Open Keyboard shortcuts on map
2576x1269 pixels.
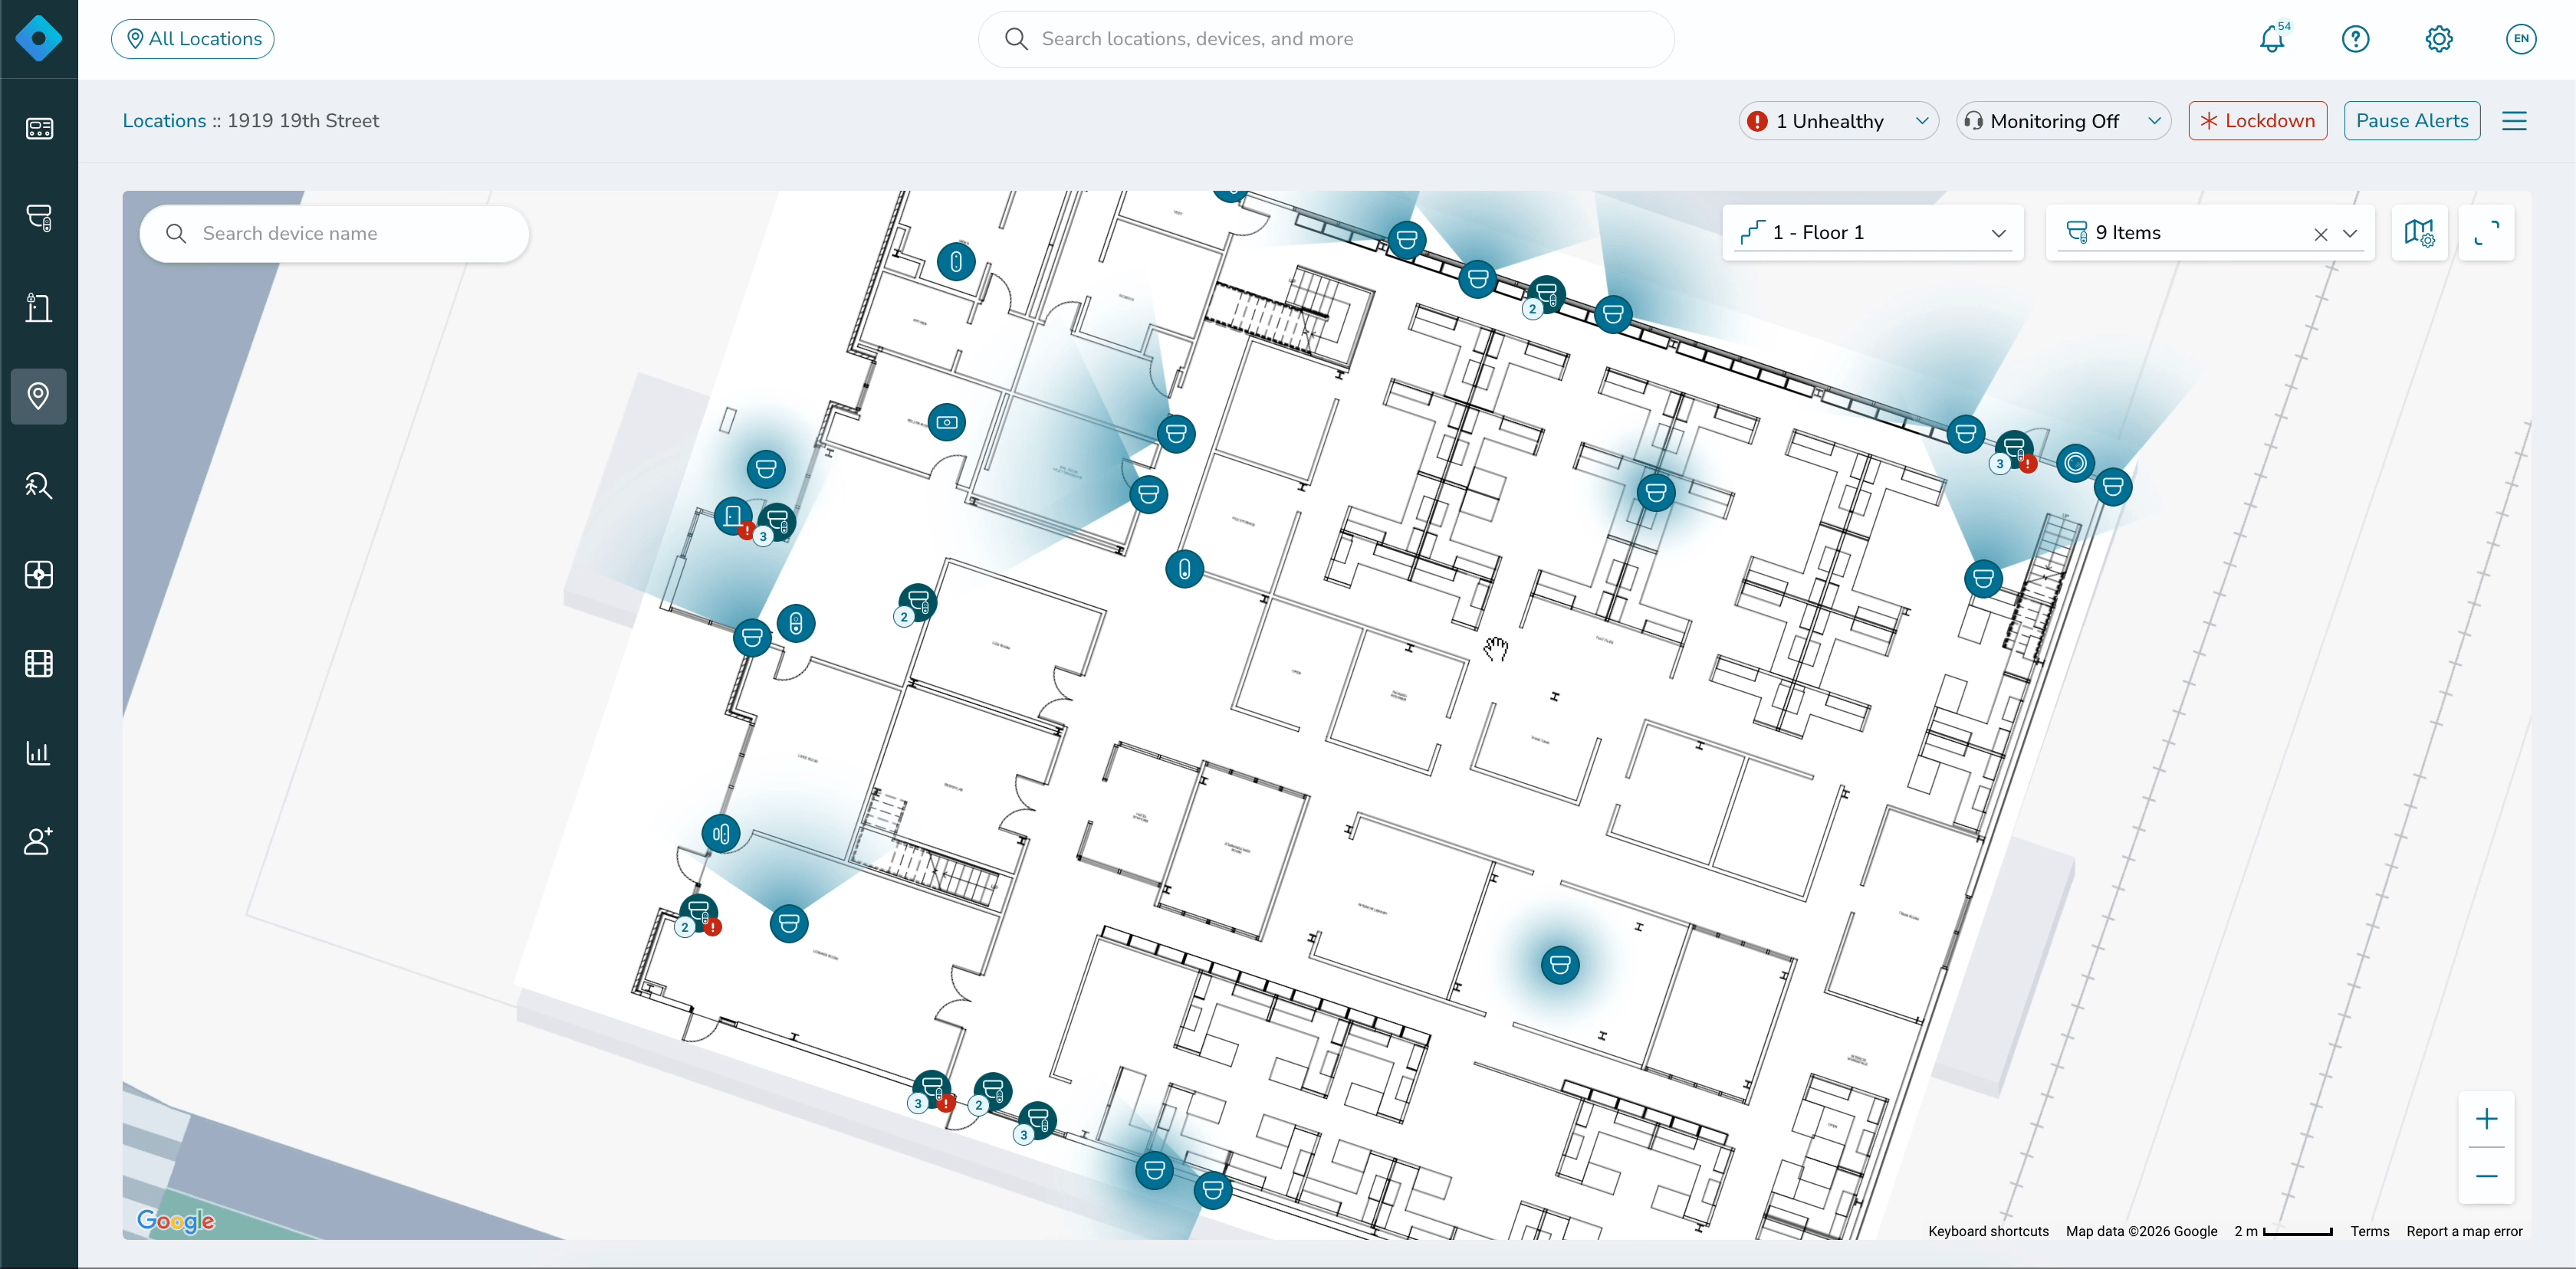point(1988,1231)
